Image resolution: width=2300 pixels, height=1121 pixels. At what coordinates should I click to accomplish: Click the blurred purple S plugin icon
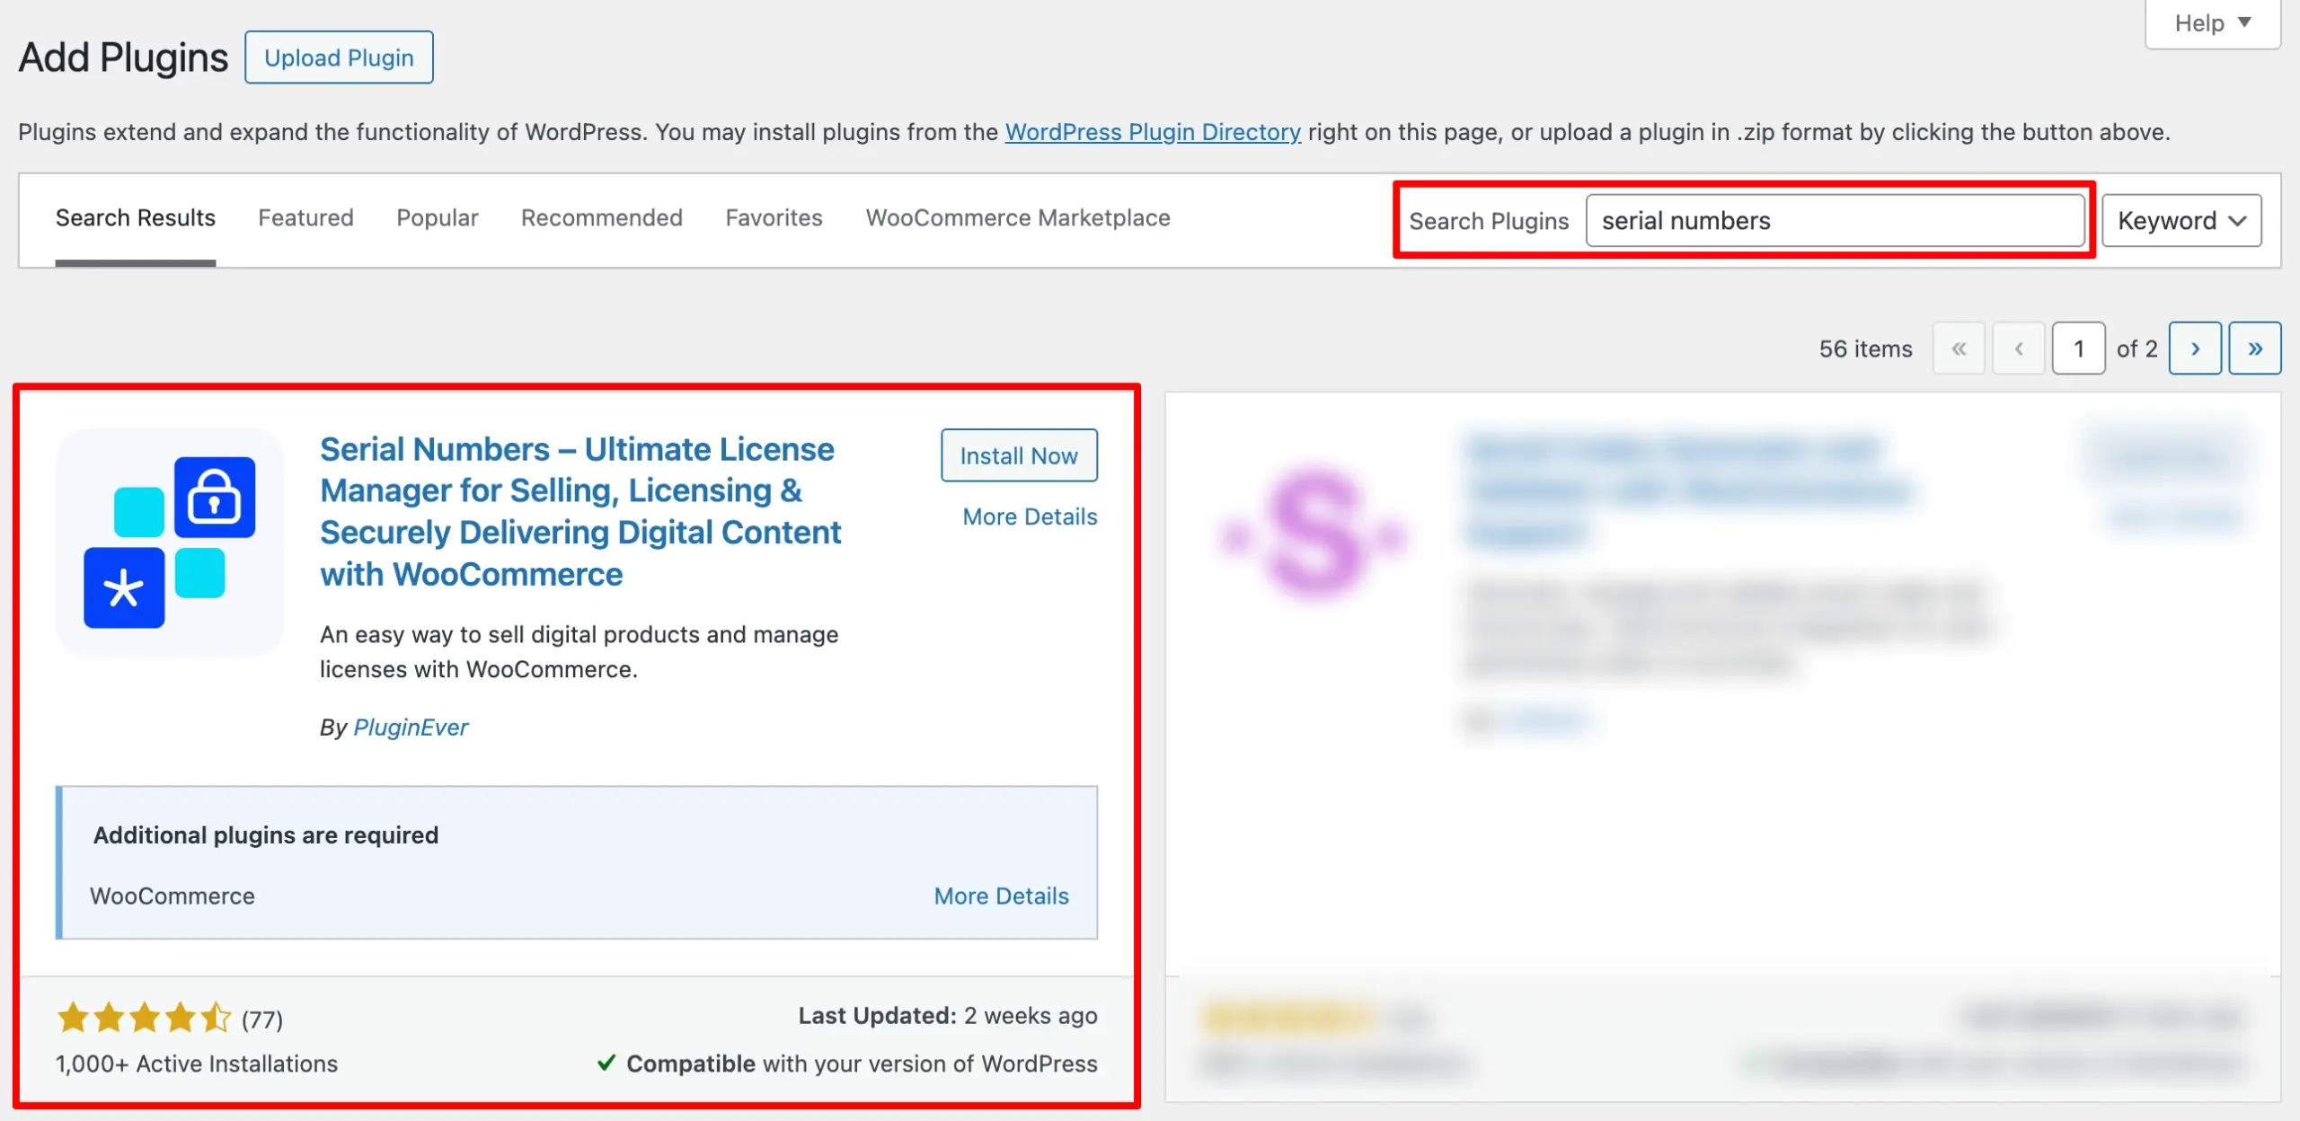pos(1313,535)
